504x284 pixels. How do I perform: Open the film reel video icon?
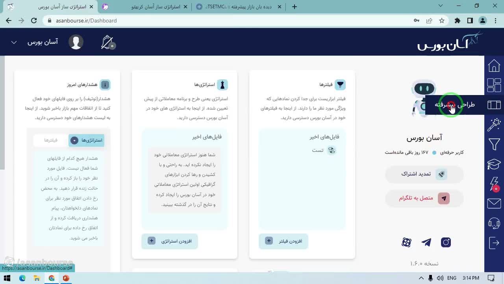click(406, 242)
